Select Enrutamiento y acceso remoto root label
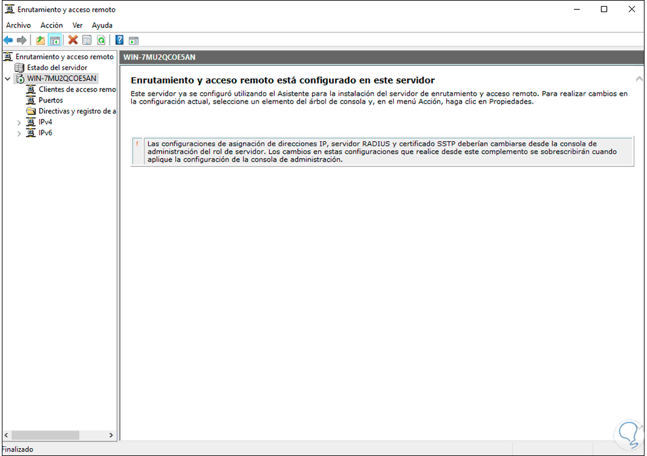647x456 pixels. click(x=65, y=57)
